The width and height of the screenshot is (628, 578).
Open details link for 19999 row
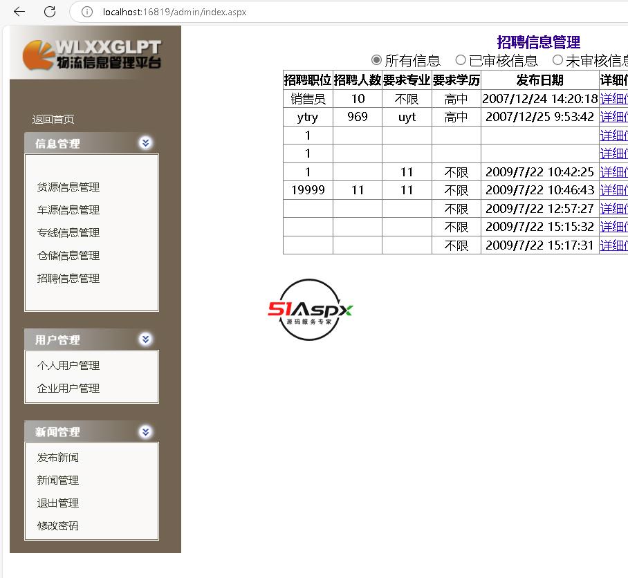[614, 190]
